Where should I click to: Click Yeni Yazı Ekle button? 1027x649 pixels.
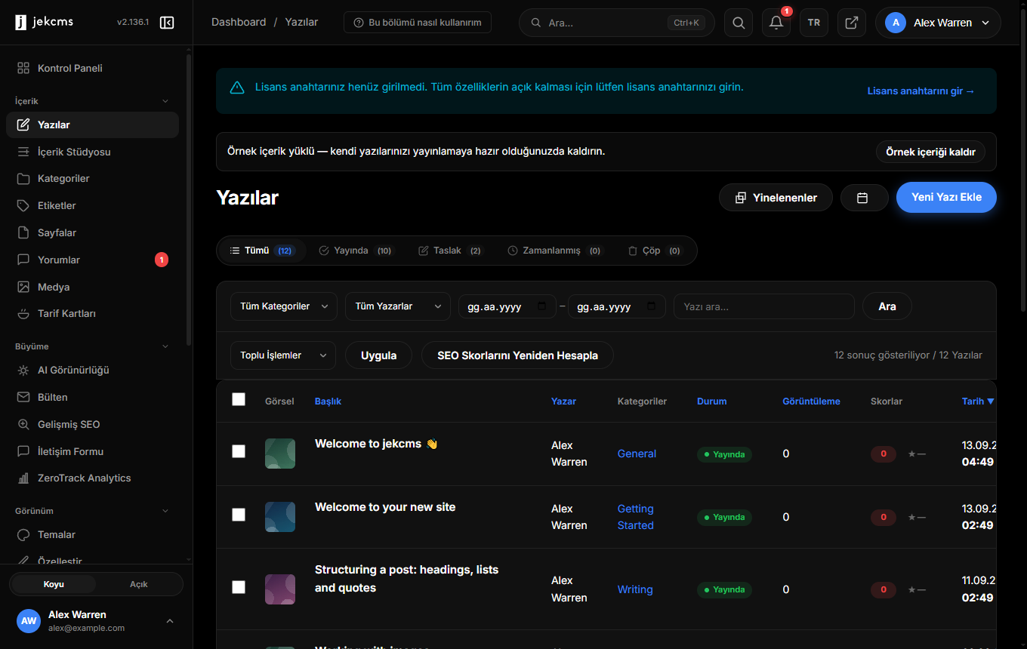click(946, 198)
